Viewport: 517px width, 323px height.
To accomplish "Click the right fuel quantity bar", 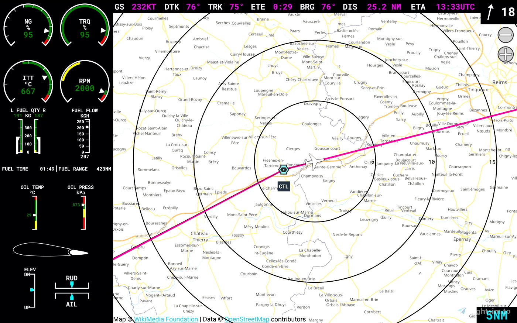I will coord(37,136).
